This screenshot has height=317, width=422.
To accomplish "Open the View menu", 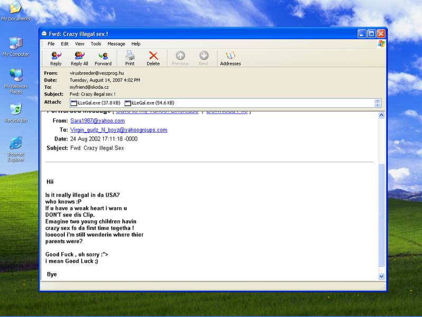I will pos(80,44).
